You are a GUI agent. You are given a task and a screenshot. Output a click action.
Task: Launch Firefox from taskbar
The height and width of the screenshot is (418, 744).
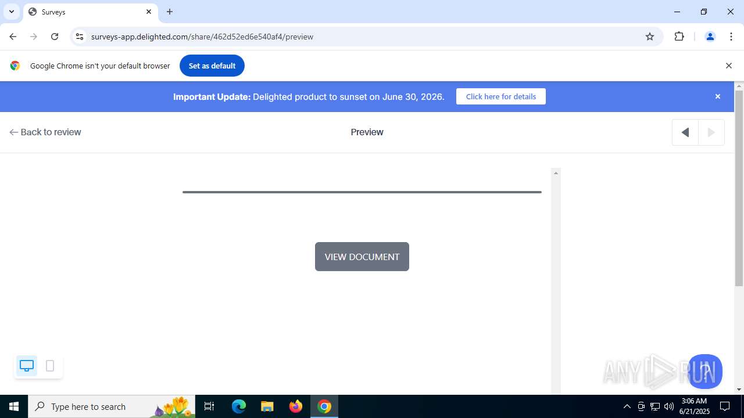pos(296,406)
